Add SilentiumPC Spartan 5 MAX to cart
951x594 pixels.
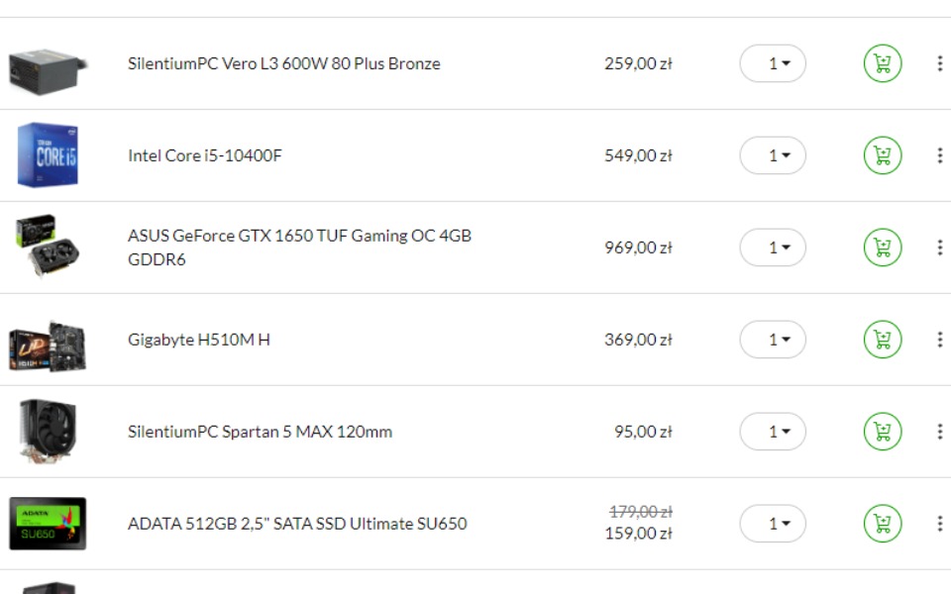coord(882,432)
